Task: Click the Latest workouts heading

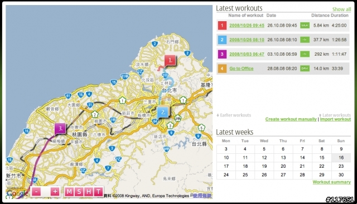Action: click(239, 8)
